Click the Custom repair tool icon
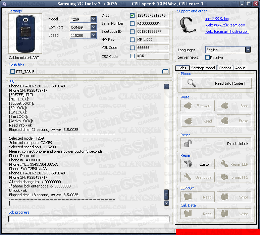260x235 pixels. coord(188,164)
